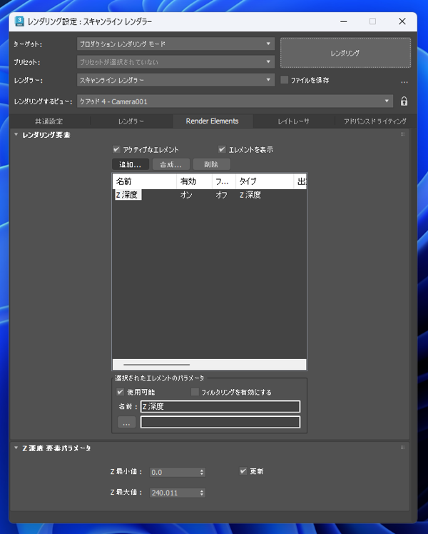This screenshot has height=534, width=428.
Task: Click the フ... column header
Action: point(224,181)
